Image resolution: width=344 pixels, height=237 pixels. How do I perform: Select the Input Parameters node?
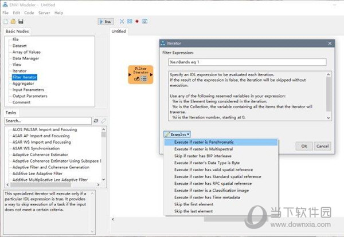click(28, 90)
